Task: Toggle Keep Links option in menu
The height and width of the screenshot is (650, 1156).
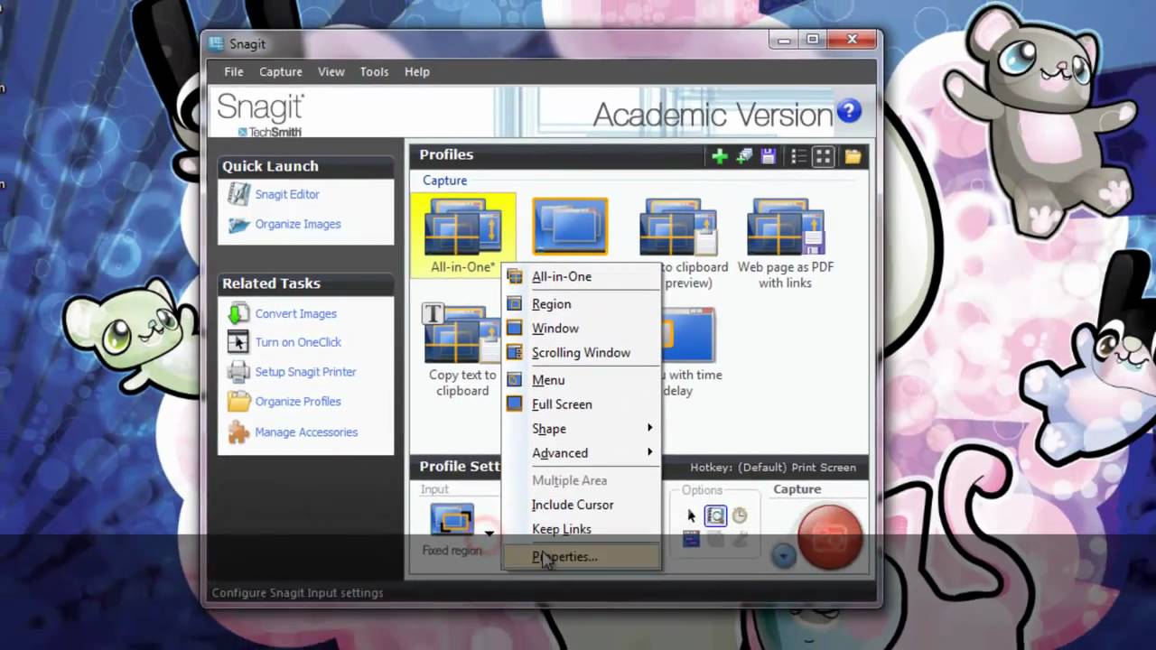Action: pyautogui.click(x=582, y=529)
